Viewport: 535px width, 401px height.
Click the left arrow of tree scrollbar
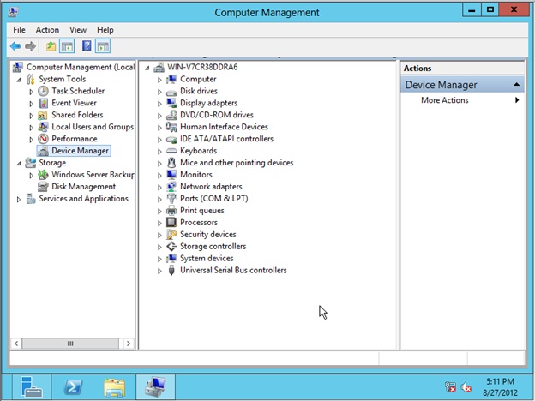16,344
